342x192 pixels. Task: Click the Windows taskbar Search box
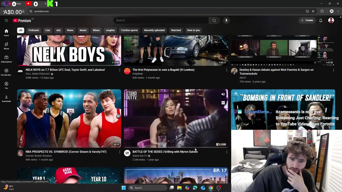point(147,188)
